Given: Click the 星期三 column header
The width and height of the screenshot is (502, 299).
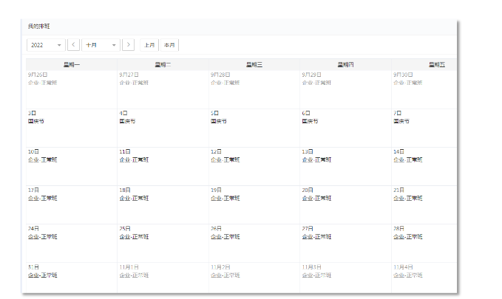Looking at the screenshot, I should click(254, 65).
